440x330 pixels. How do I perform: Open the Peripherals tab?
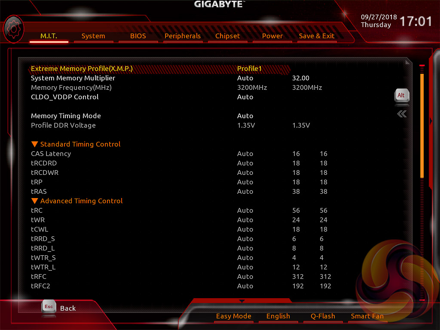click(x=183, y=36)
